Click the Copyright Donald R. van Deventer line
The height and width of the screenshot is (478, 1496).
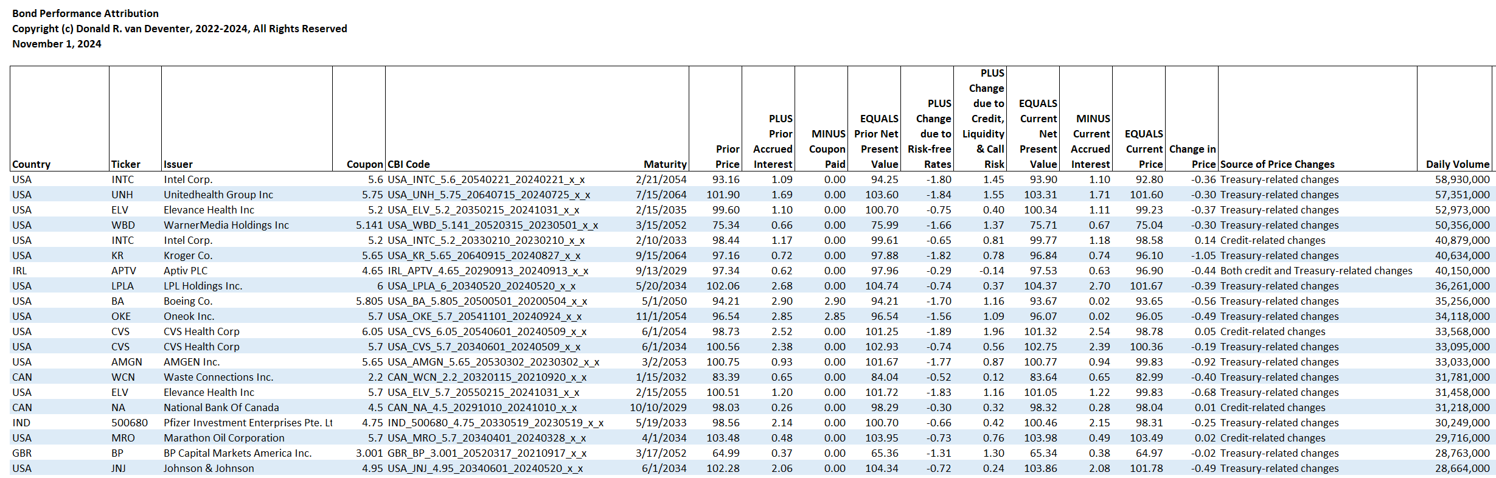[x=179, y=29]
